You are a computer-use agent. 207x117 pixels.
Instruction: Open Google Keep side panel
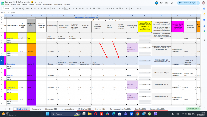204,14
